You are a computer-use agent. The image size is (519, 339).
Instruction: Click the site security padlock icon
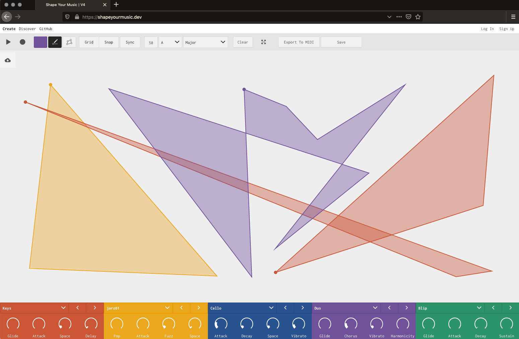(77, 17)
